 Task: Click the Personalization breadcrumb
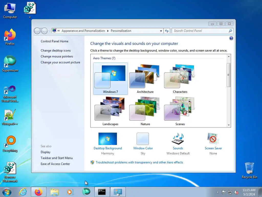pyautogui.click(x=121, y=31)
